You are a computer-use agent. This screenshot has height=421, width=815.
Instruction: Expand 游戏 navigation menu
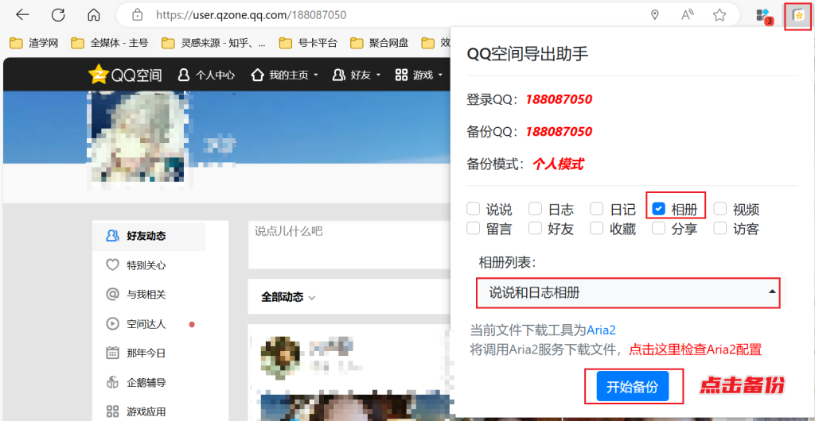[x=419, y=75]
